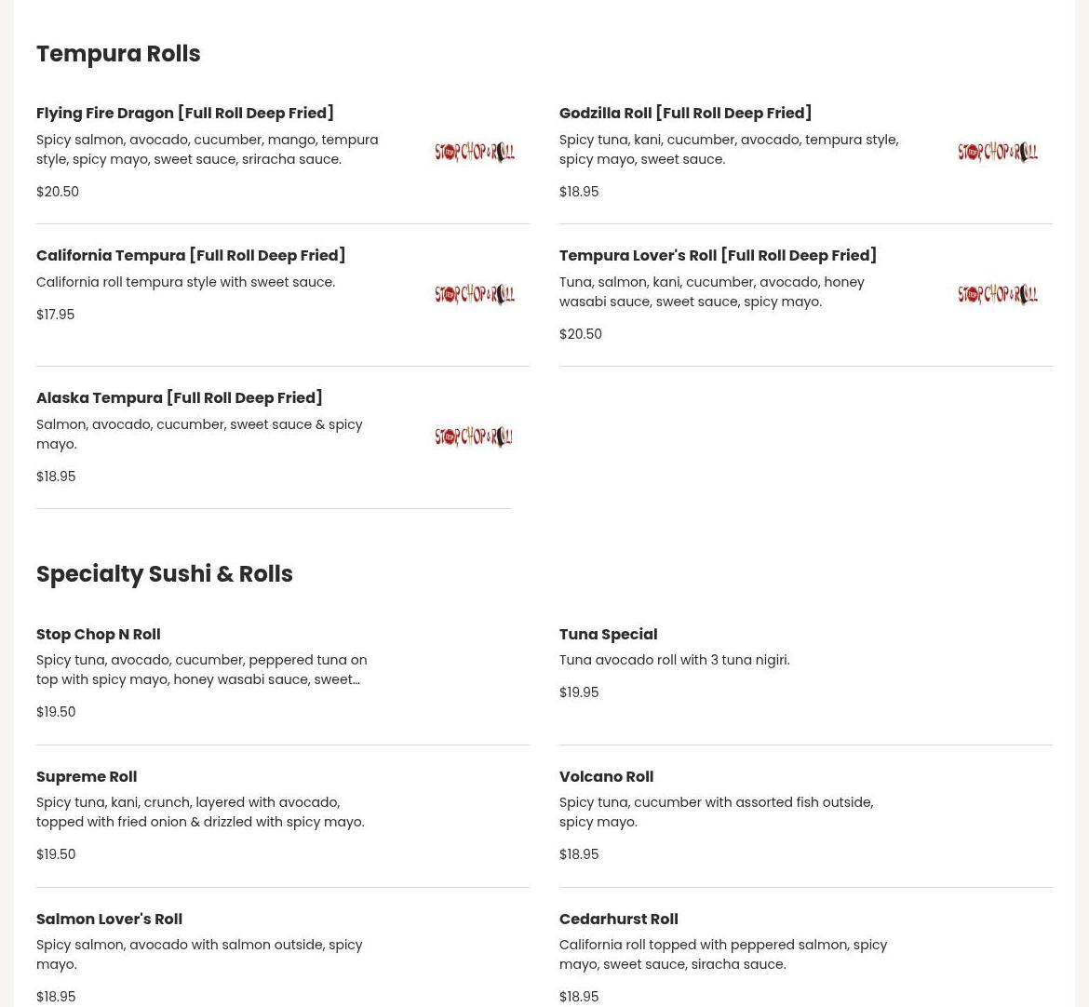
Task: Select the Godzilla Roll menu item title
Action: [685, 113]
